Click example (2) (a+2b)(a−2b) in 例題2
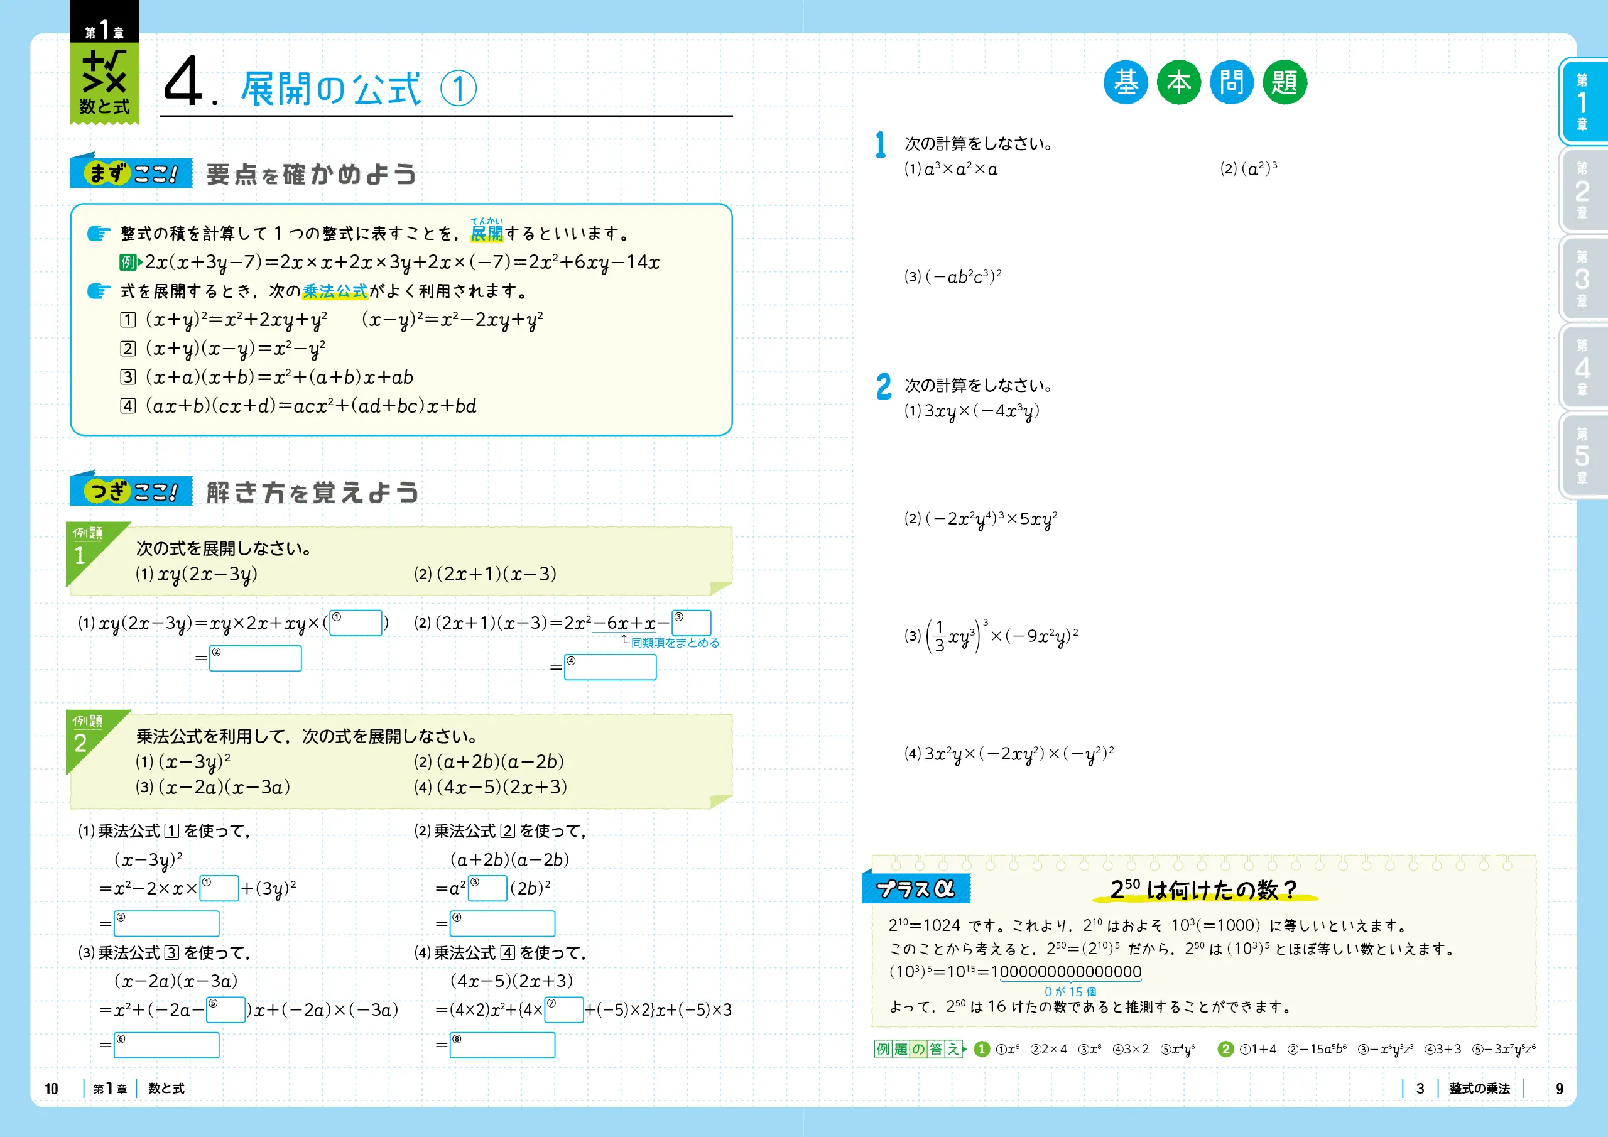 click(x=489, y=761)
